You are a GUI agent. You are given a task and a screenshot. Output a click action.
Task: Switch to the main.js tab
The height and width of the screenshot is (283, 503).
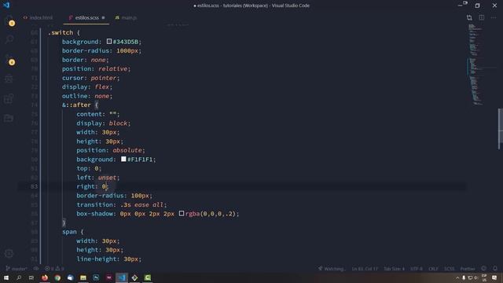point(126,17)
